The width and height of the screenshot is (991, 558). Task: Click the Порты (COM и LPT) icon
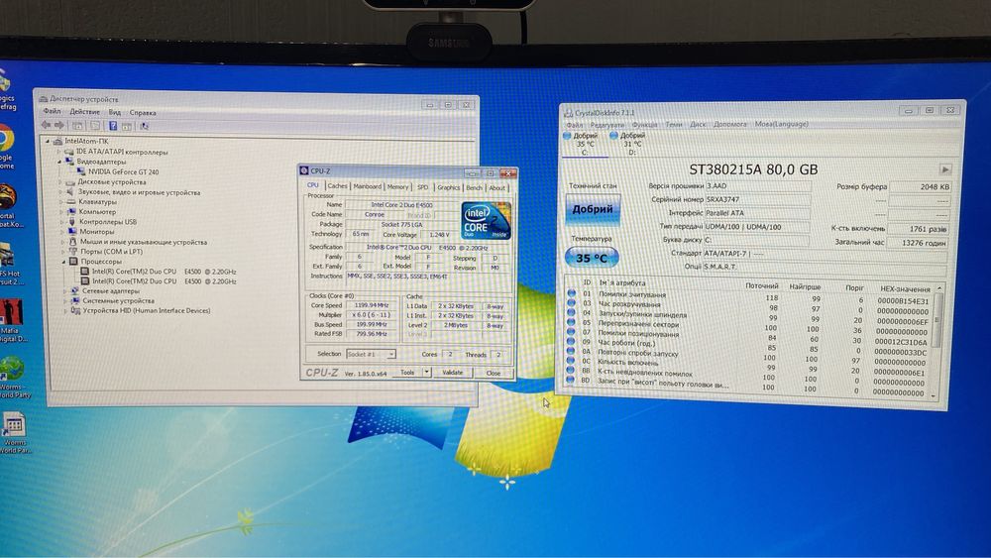pos(72,251)
